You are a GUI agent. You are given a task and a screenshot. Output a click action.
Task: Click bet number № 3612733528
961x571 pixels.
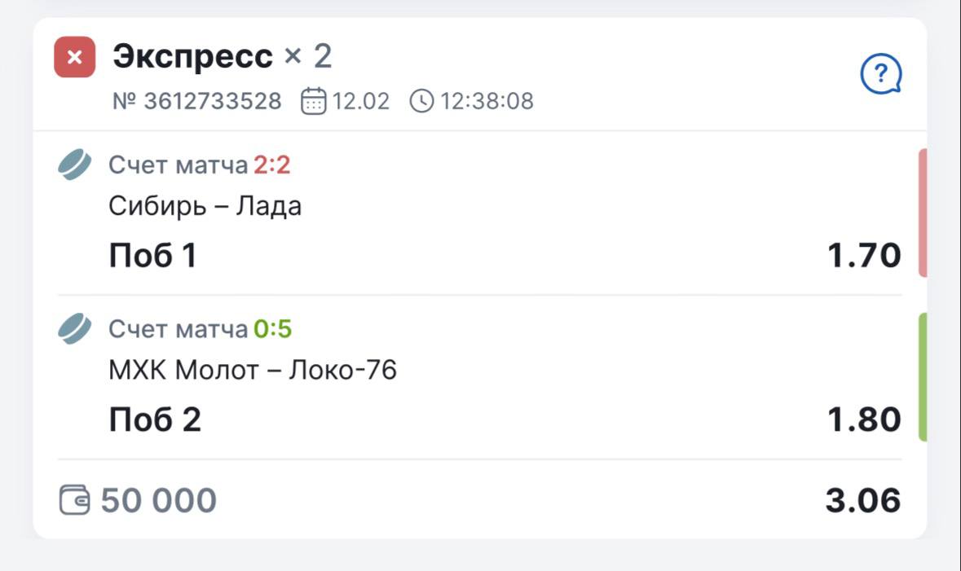coord(196,102)
